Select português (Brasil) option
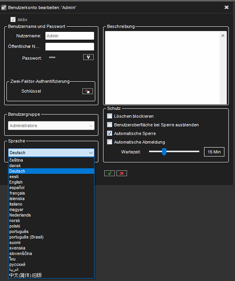The width and height of the screenshot is (235, 281). (x=51, y=237)
